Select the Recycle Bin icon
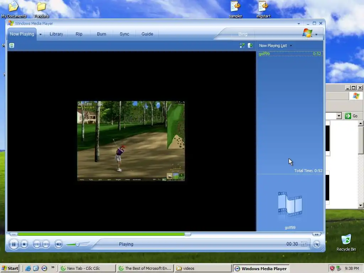This screenshot has height=273, width=364. [x=346, y=242]
